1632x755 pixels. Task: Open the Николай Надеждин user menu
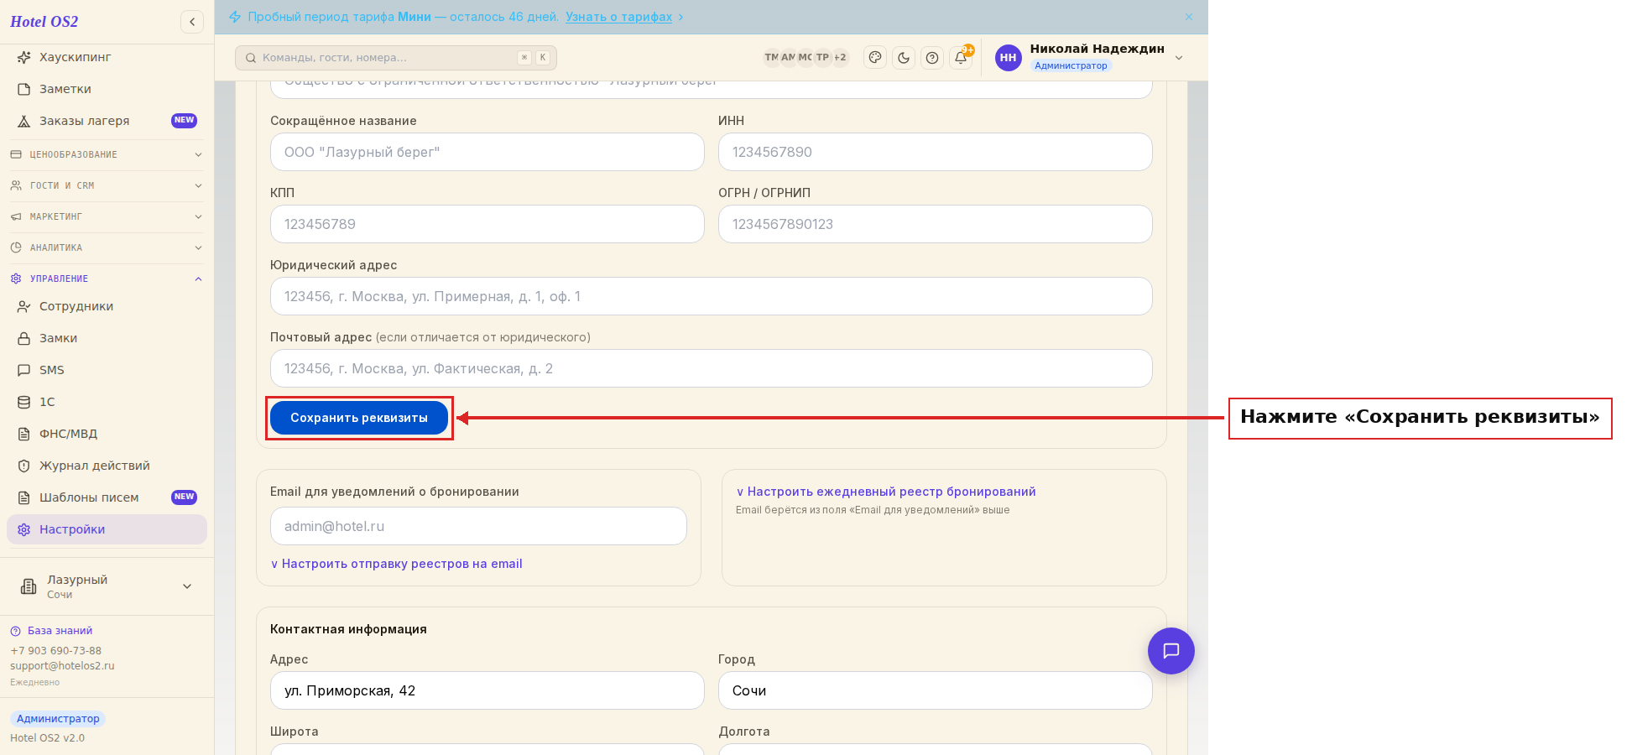[x=1090, y=57]
